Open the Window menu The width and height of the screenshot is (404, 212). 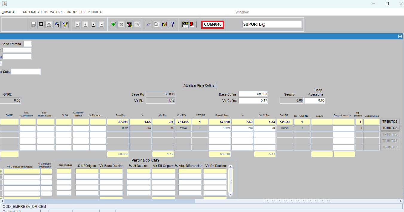coord(242,12)
